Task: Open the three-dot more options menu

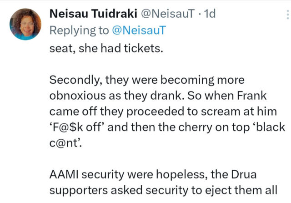Action: [288, 15]
